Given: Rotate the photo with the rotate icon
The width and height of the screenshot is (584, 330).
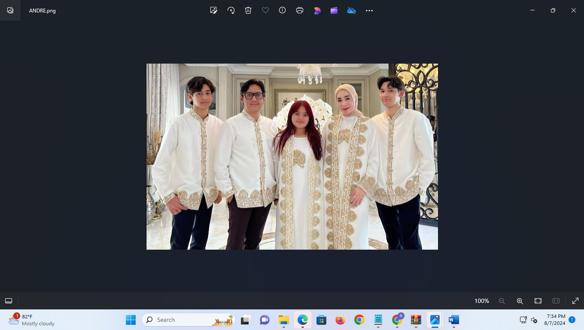Looking at the screenshot, I should (x=231, y=10).
